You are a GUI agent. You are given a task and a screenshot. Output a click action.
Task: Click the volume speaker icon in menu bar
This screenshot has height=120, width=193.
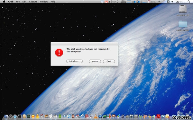172,2
